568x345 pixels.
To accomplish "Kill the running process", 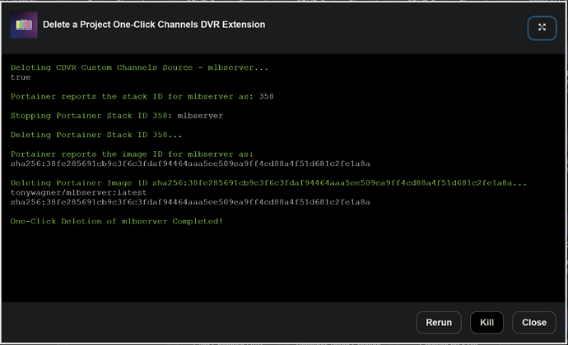I will coord(487,322).
